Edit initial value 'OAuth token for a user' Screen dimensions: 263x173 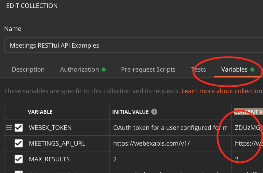tap(170, 128)
